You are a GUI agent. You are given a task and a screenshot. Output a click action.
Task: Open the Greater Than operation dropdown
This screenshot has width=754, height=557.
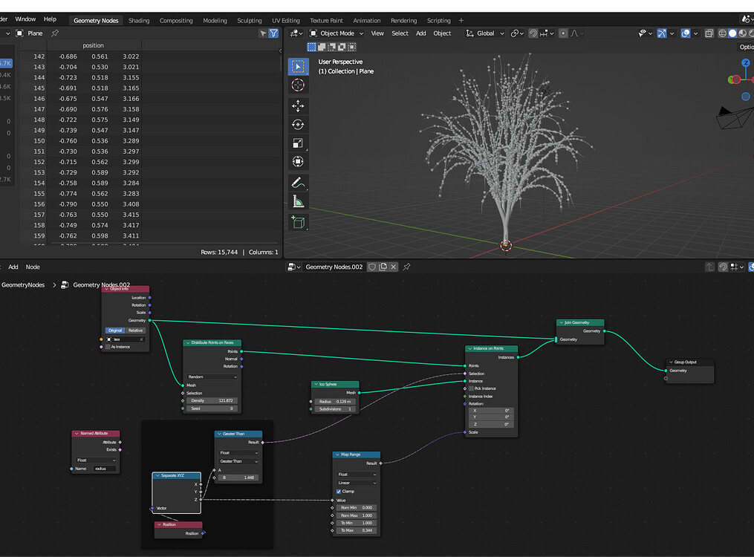point(238,461)
